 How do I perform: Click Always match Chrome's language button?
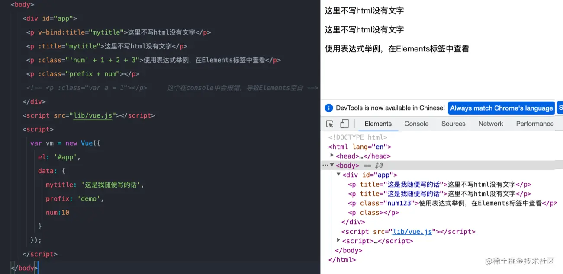point(502,108)
